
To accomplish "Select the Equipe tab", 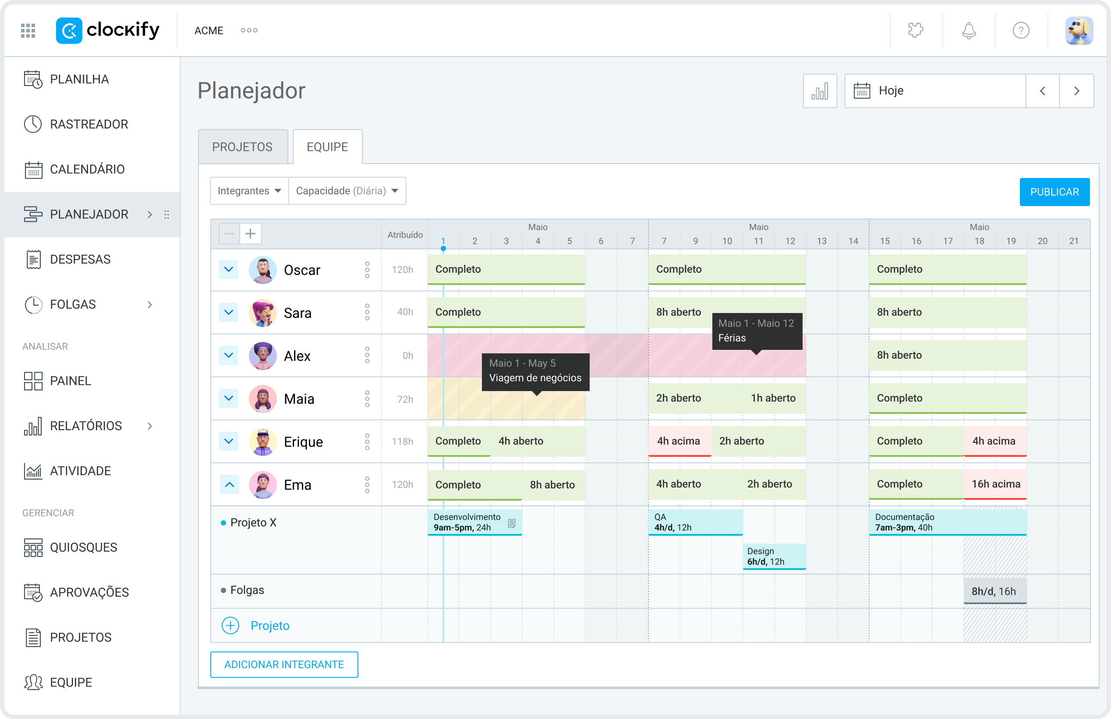I will click(326, 146).
